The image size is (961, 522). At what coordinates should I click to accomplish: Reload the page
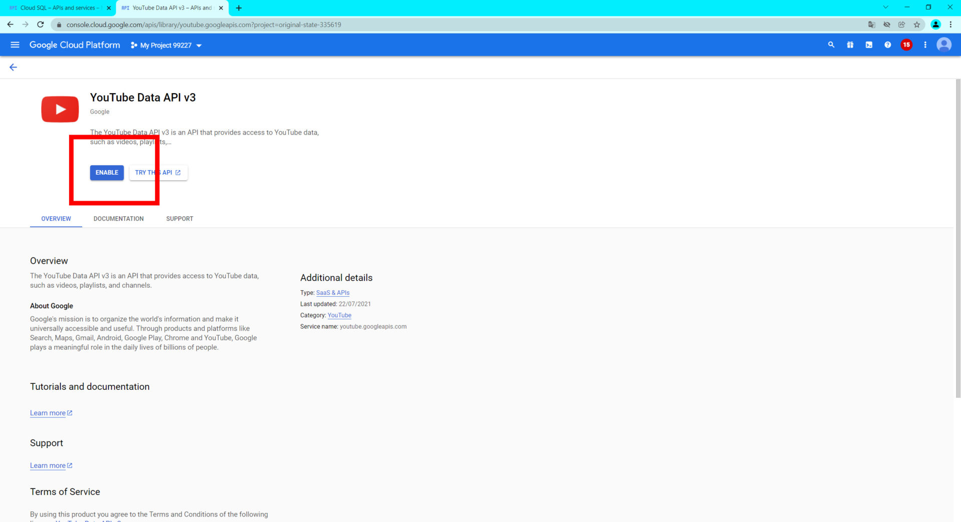coord(41,25)
